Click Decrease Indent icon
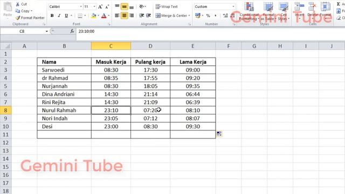345x194 pixels. pyautogui.click(x=141, y=16)
